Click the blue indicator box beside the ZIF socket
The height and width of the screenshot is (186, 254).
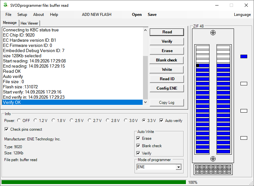[x=244, y=57]
